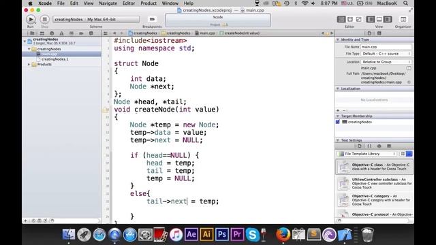
Task: Toggle the Breakpoints button
Action: (x=152, y=19)
